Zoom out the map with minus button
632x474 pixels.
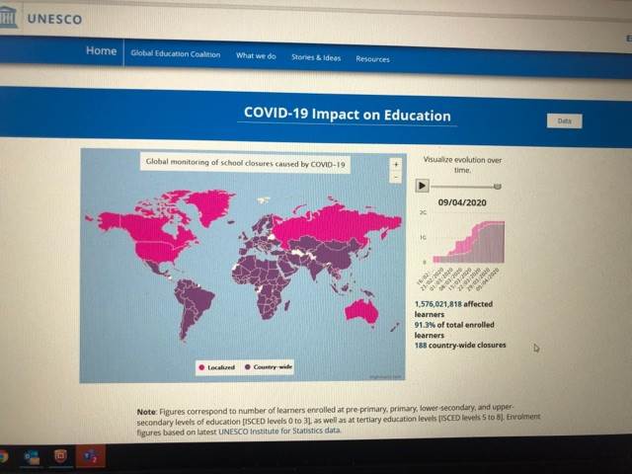395,177
